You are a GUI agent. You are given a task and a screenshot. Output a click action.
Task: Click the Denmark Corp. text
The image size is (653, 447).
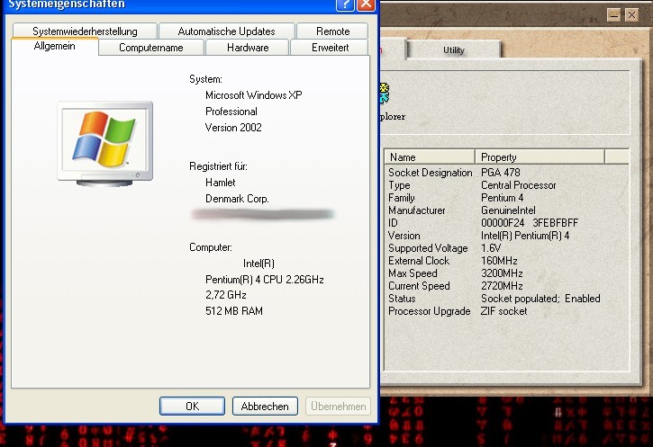click(237, 199)
